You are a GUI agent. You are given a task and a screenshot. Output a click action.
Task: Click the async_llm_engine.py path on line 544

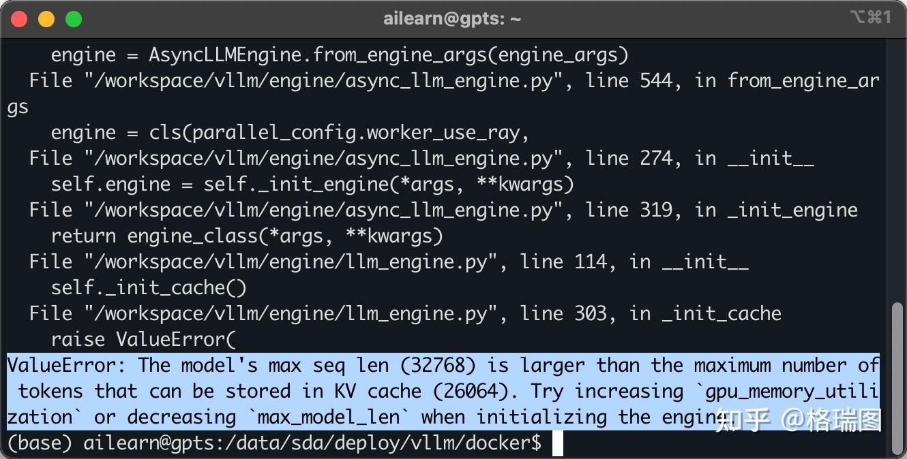click(x=319, y=81)
